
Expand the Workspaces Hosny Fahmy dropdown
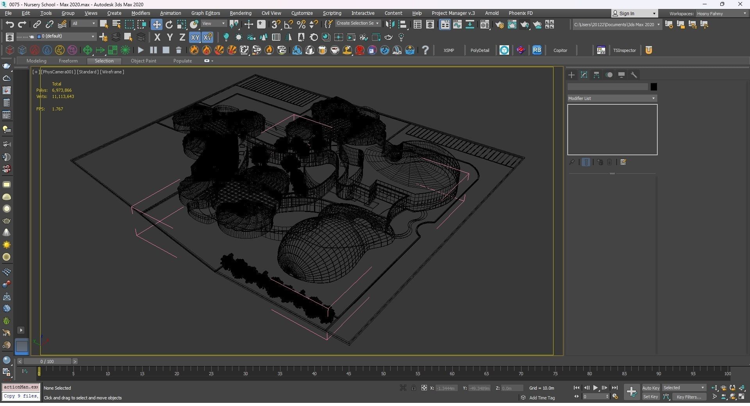(722, 14)
